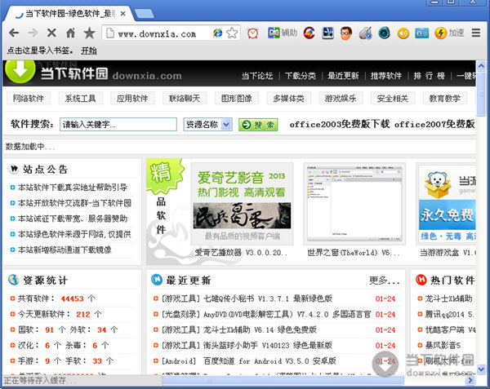Click 更多... in 最近更新 section
Screen dimensions: 490x389
tap(385, 281)
